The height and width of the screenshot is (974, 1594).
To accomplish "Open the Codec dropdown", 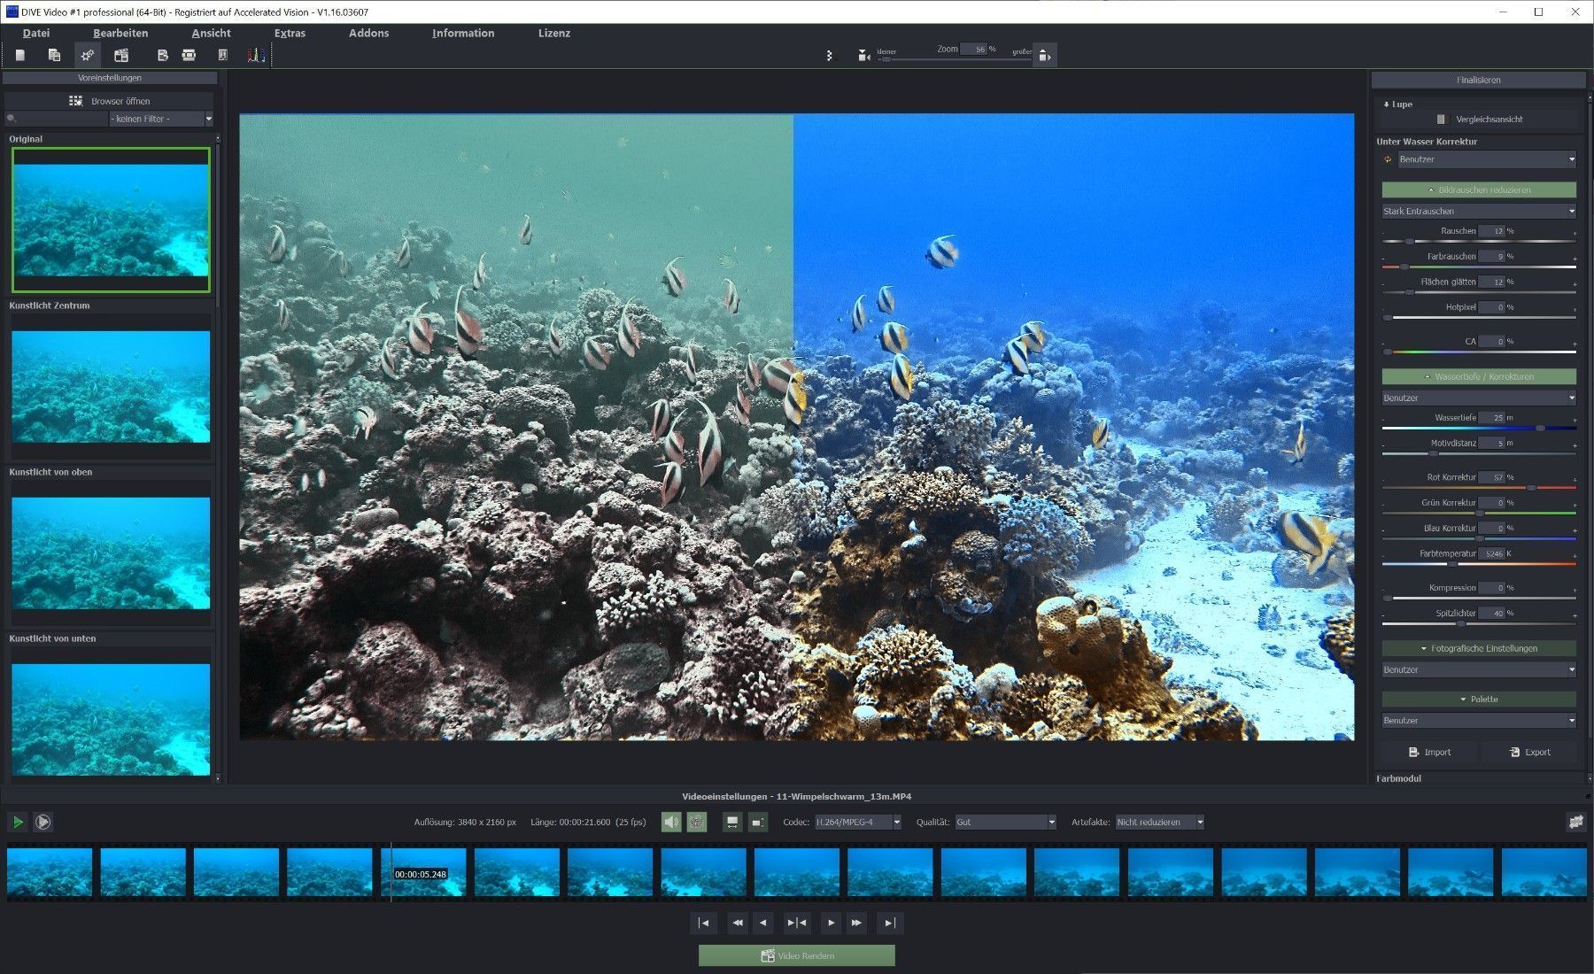I will (x=856, y=823).
